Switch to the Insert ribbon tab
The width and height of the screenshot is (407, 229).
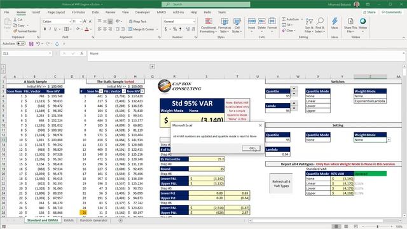[x=36, y=12]
